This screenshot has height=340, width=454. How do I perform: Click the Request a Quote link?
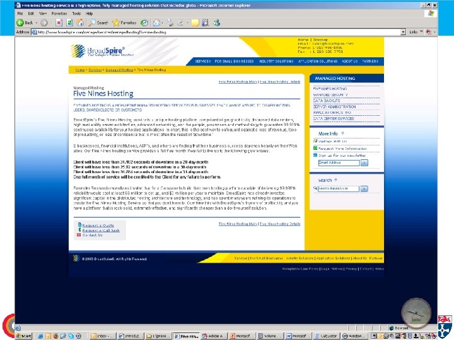98,225
